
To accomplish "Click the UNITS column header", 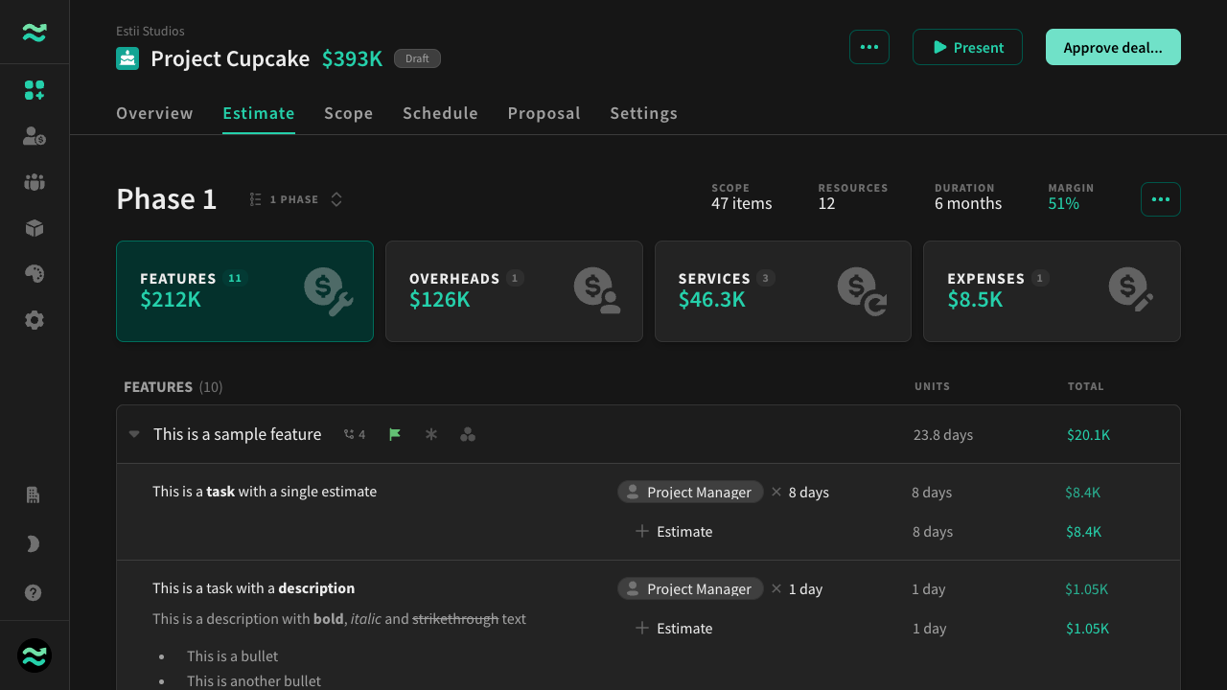I will pyautogui.click(x=932, y=386).
